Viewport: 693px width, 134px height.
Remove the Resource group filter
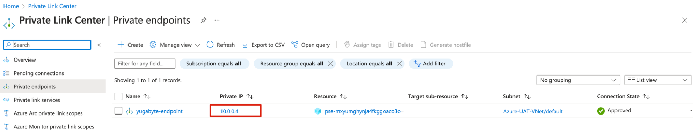coord(330,64)
